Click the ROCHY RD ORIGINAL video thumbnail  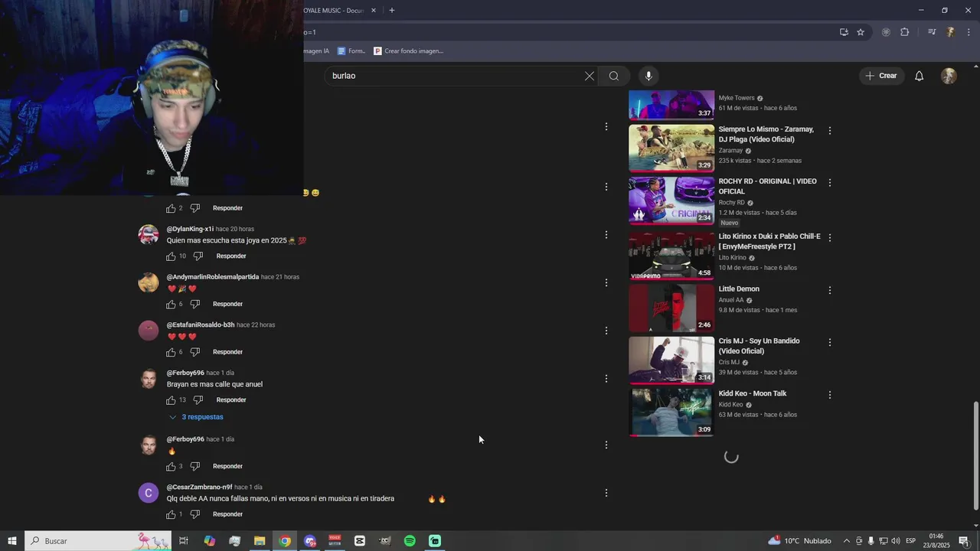(x=671, y=201)
